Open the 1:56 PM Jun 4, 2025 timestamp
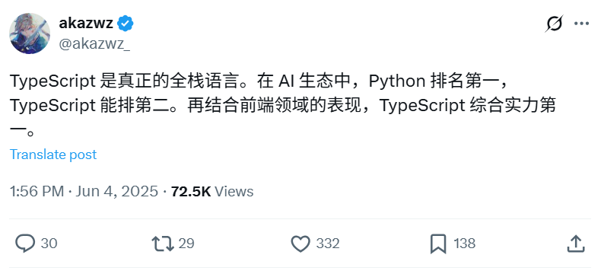This screenshot has width=604, height=274. tap(84, 192)
